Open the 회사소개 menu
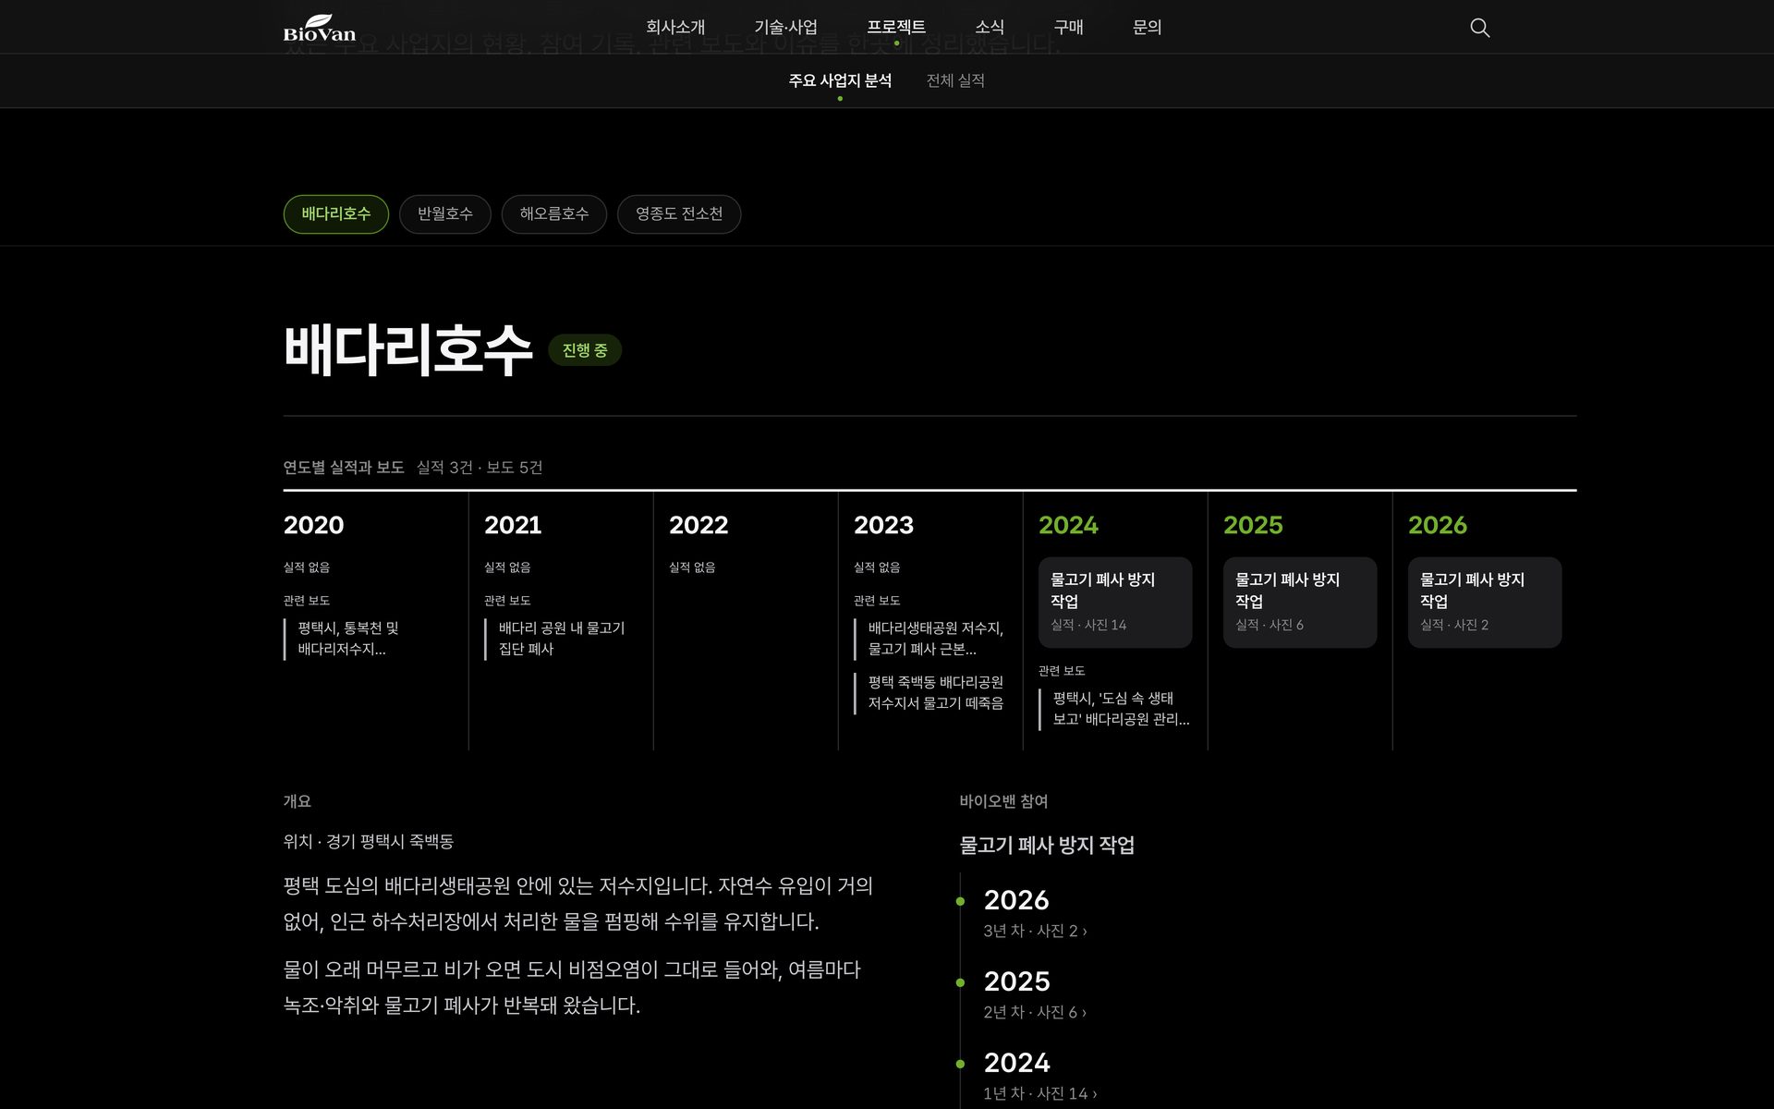1774x1109 pixels. tap(675, 28)
